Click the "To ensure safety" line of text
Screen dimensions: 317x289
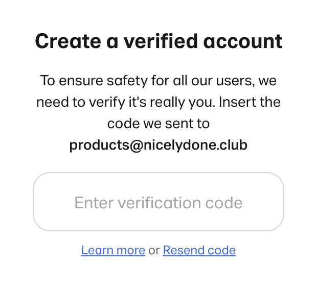point(158,81)
